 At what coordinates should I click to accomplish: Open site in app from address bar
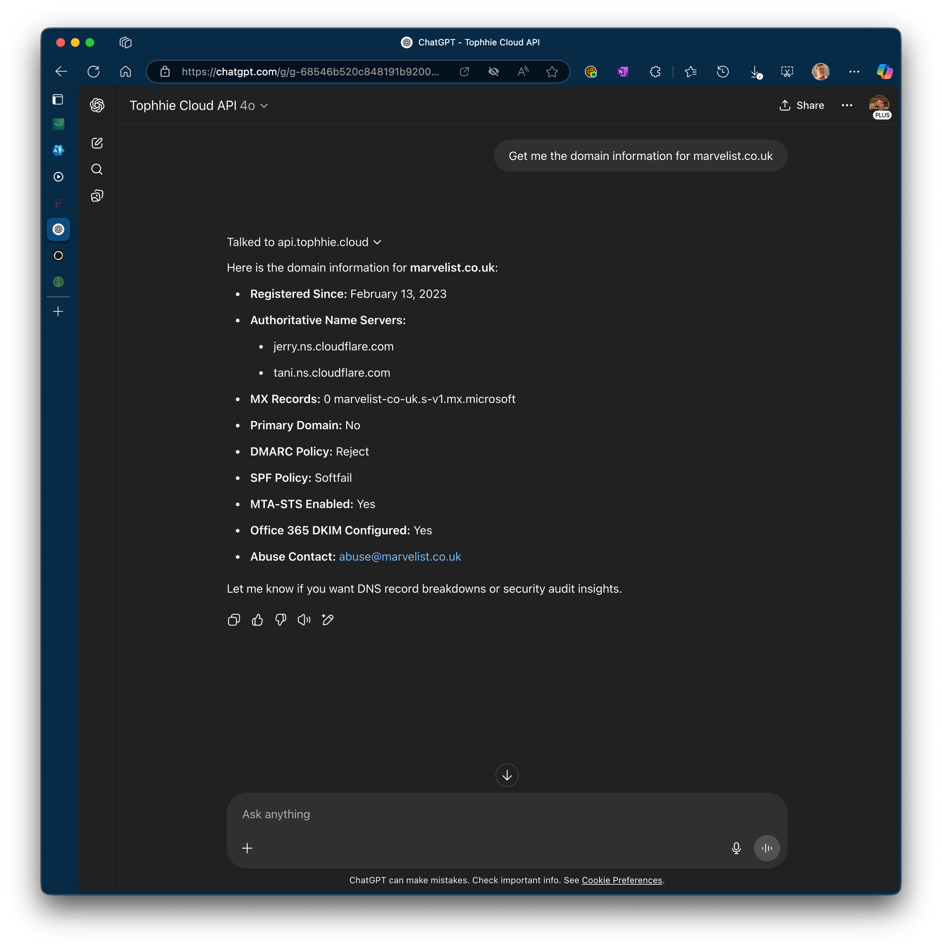tap(464, 72)
